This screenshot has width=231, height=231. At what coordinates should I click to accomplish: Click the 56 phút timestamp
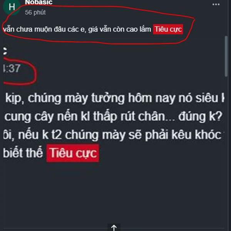pos(35,13)
